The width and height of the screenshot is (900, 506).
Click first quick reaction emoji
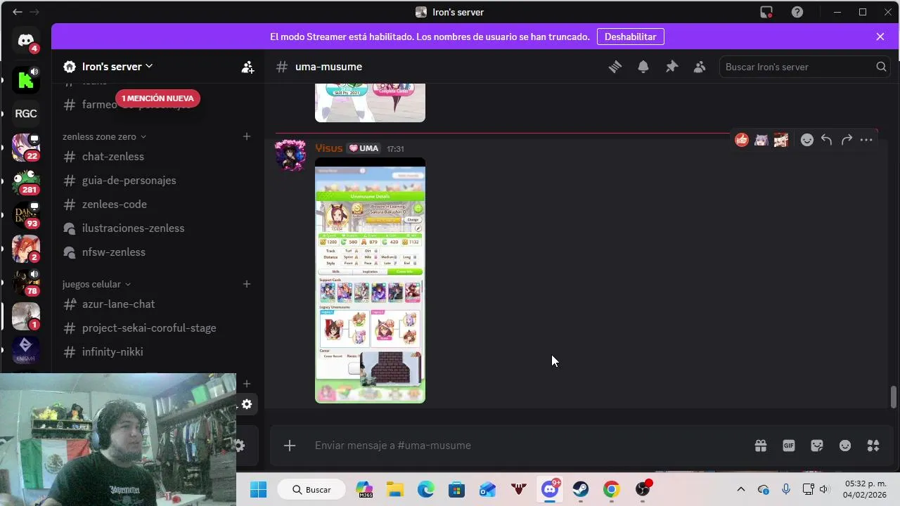(x=742, y=140)
